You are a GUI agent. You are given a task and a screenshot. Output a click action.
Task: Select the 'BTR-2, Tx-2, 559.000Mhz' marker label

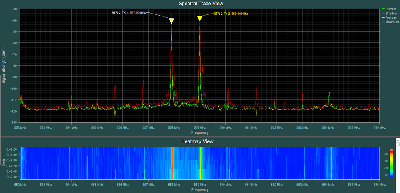click(x=231, y=14)
